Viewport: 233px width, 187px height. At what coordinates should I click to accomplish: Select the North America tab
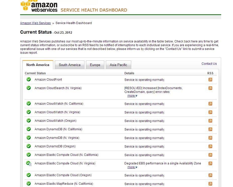38,65
